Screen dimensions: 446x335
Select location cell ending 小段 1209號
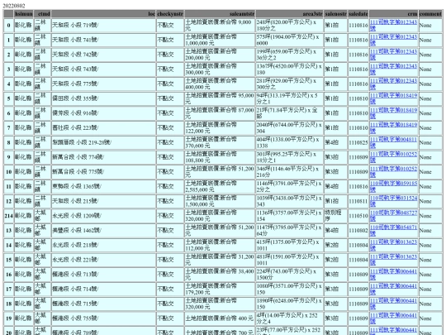[x=103, y=216]
